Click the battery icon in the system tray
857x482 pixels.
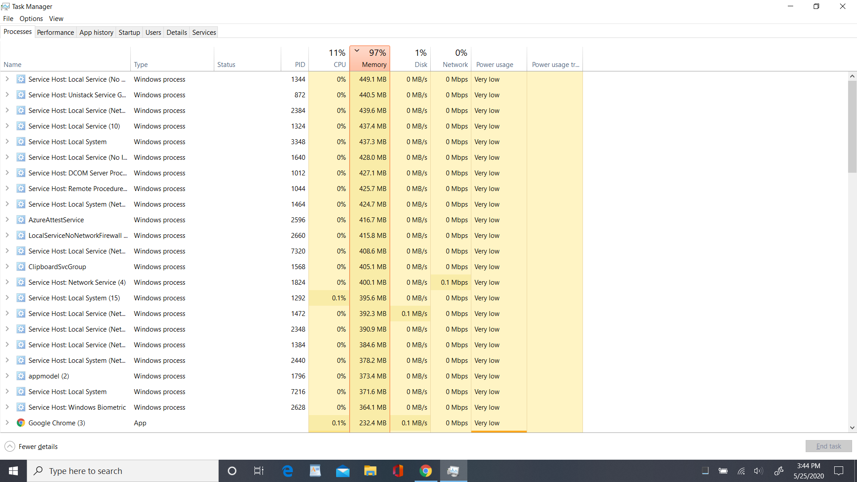click(724, 471)
